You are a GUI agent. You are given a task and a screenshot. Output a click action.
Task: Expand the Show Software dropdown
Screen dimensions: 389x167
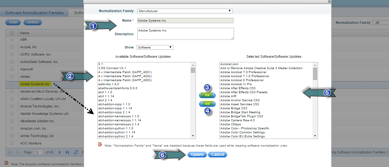[155, 47]
